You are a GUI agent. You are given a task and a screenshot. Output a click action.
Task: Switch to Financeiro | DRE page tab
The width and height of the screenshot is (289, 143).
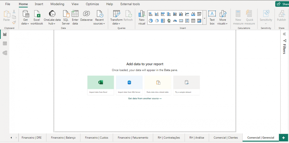click(31, 138)
